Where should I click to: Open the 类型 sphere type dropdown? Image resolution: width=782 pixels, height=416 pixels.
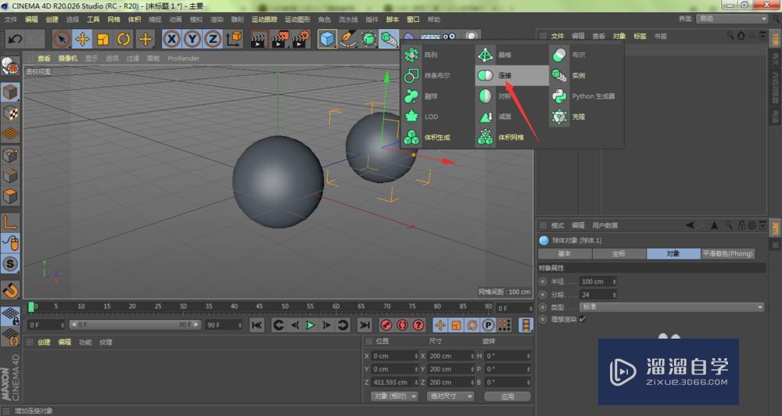pyautogui.click(x=672, y=307)
